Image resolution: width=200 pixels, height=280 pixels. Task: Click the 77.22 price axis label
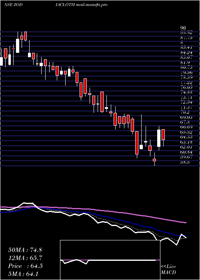186,83
